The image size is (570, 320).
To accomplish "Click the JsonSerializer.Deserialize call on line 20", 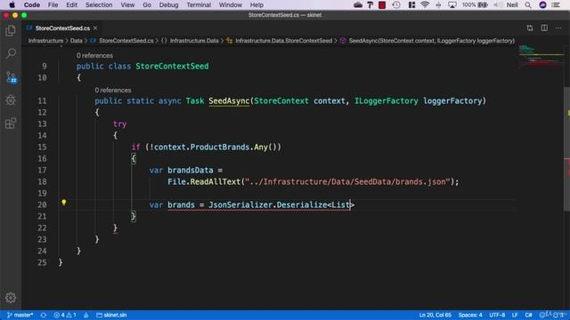I will [267, 205].
